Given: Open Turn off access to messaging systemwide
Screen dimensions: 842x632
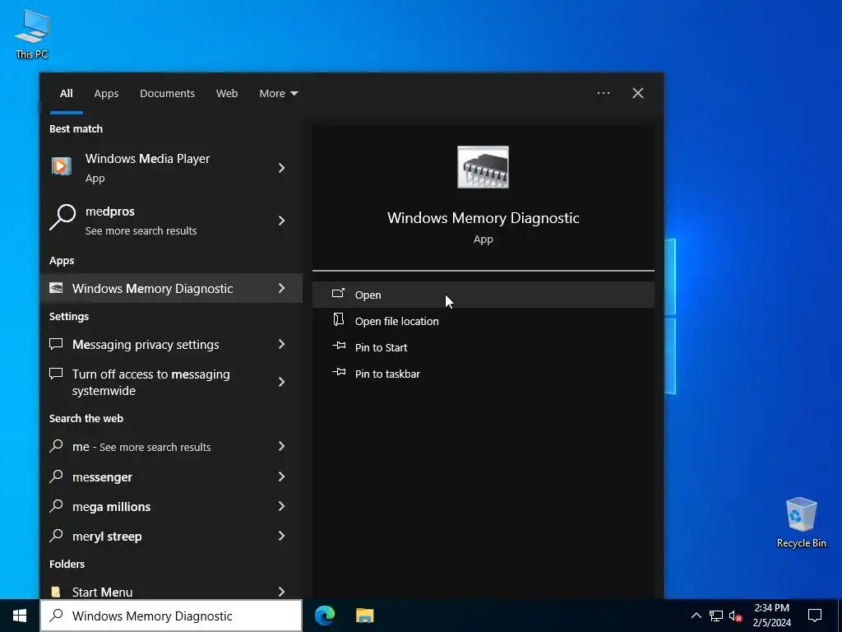Looking at the screenshot, I should [x=171, y=382].
